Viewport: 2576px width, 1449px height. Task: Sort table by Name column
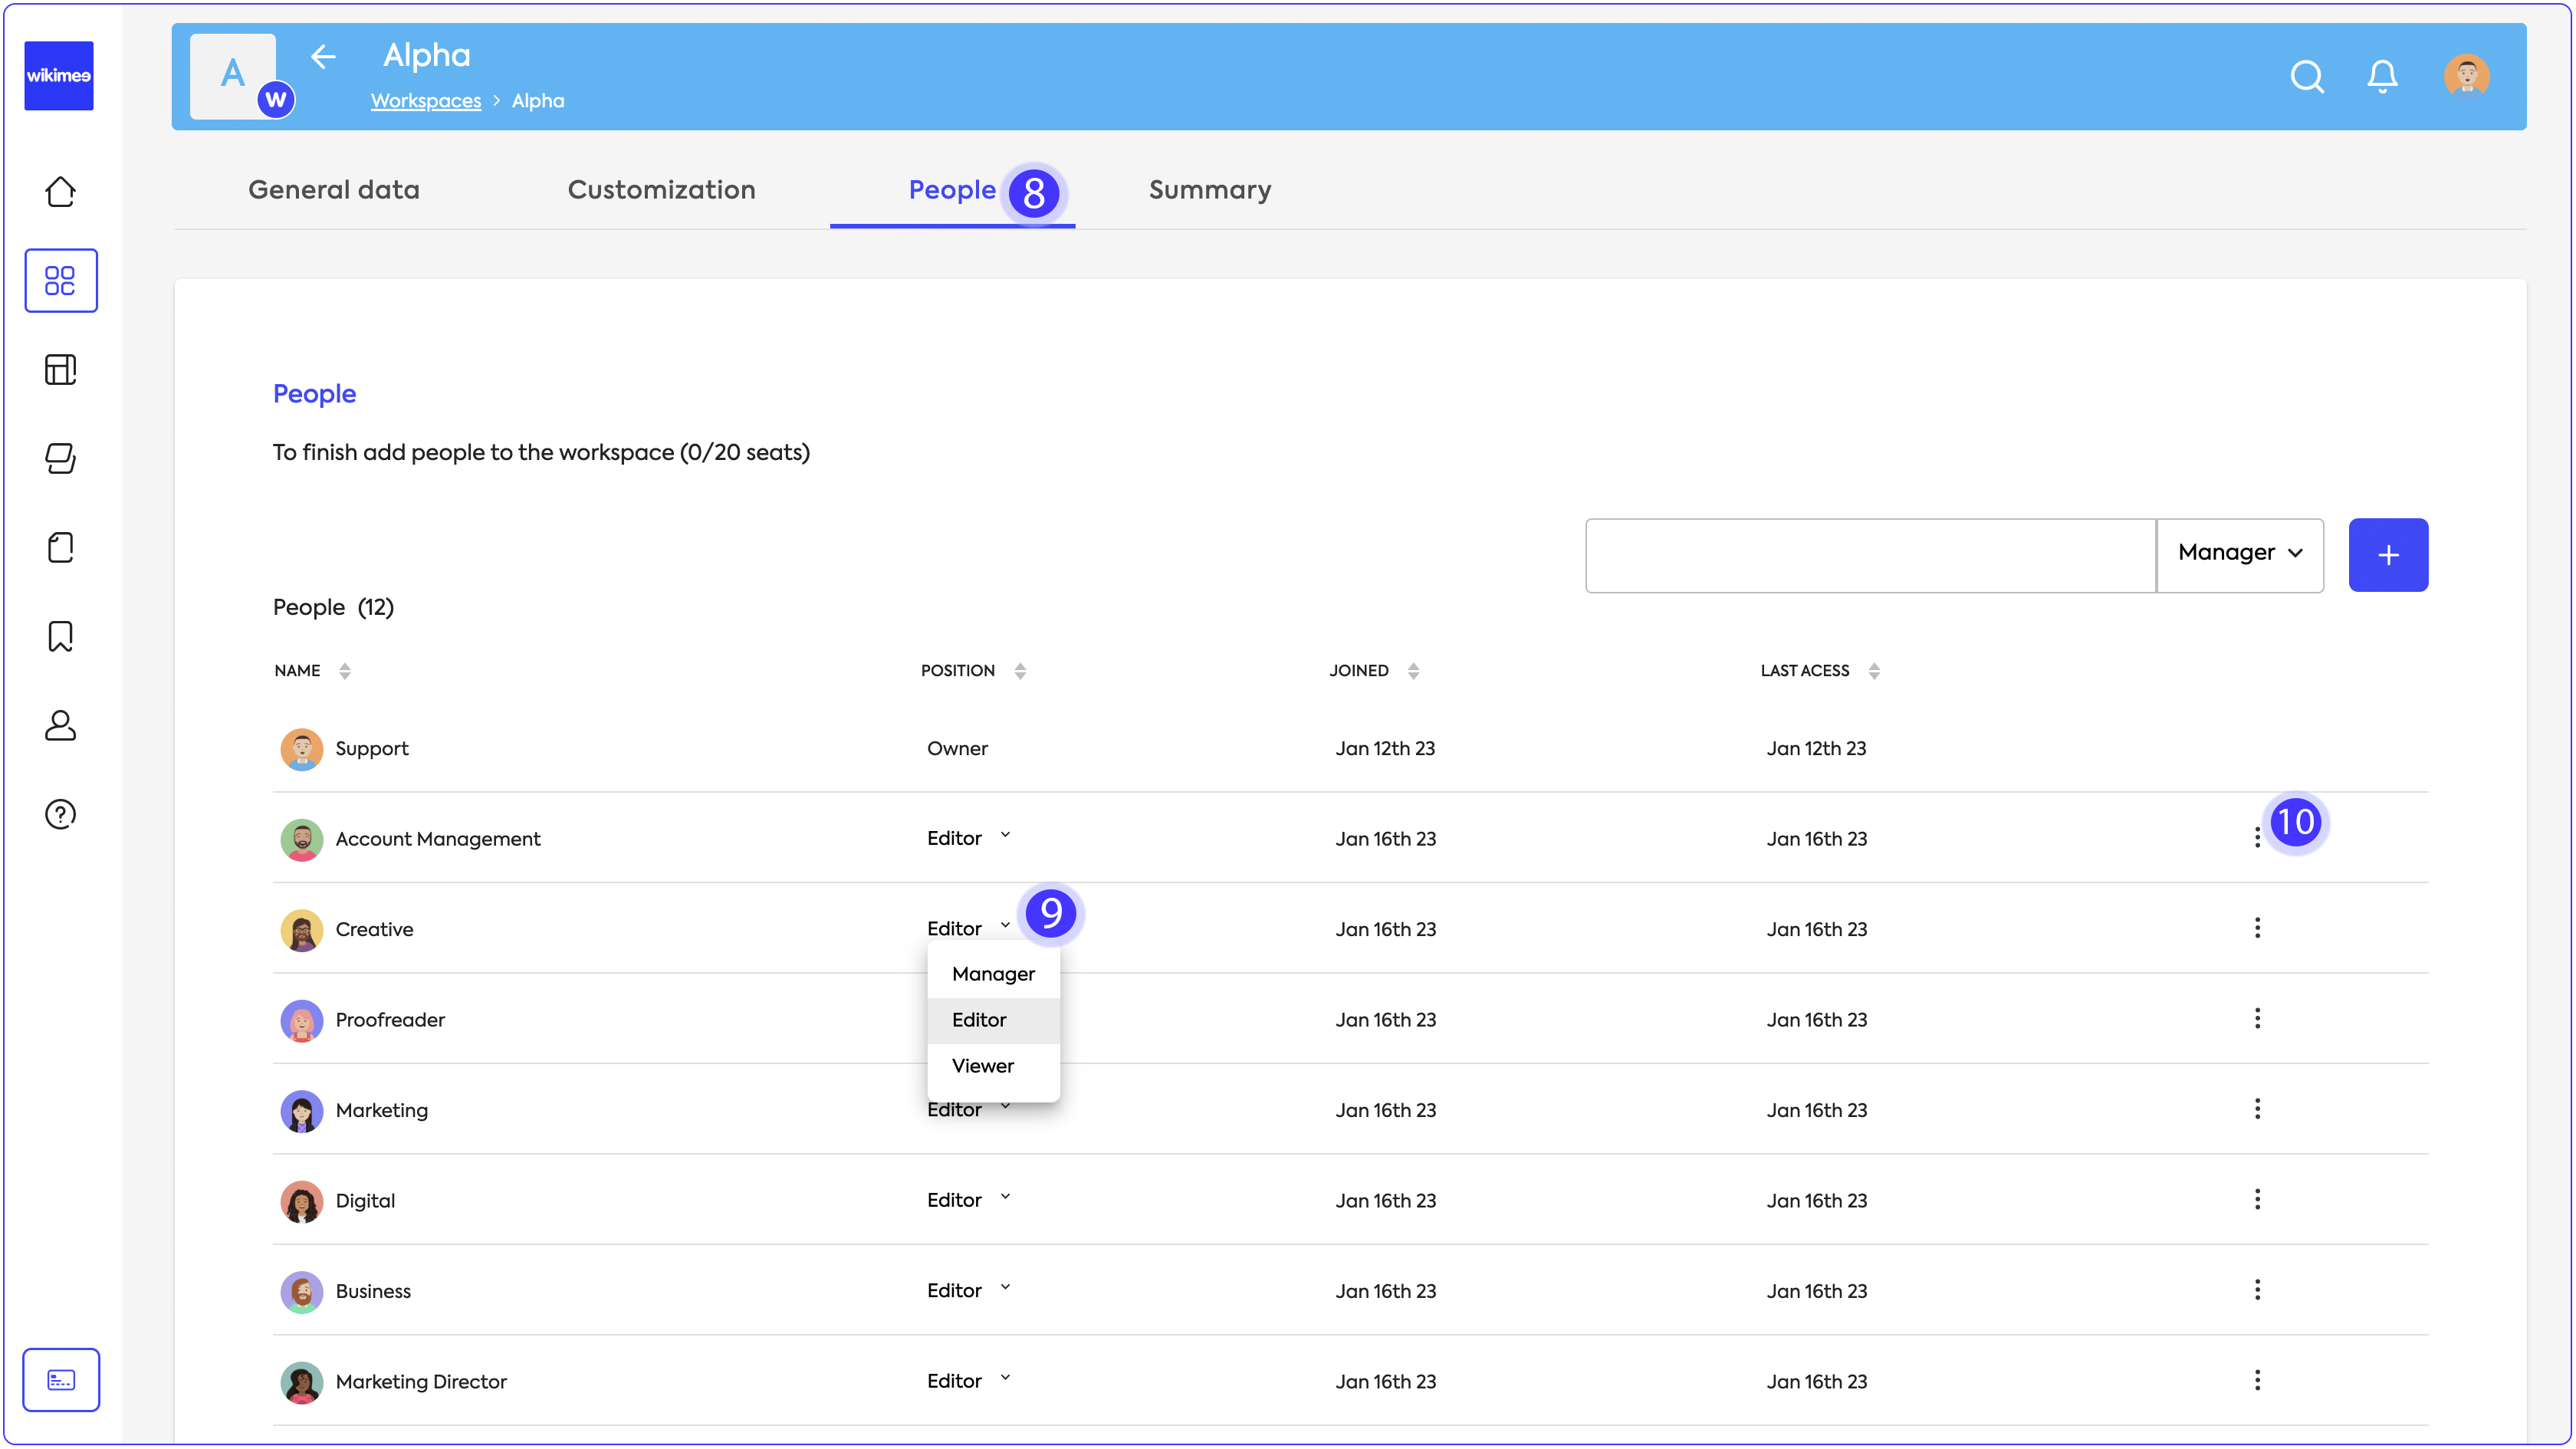coord(344,671)
